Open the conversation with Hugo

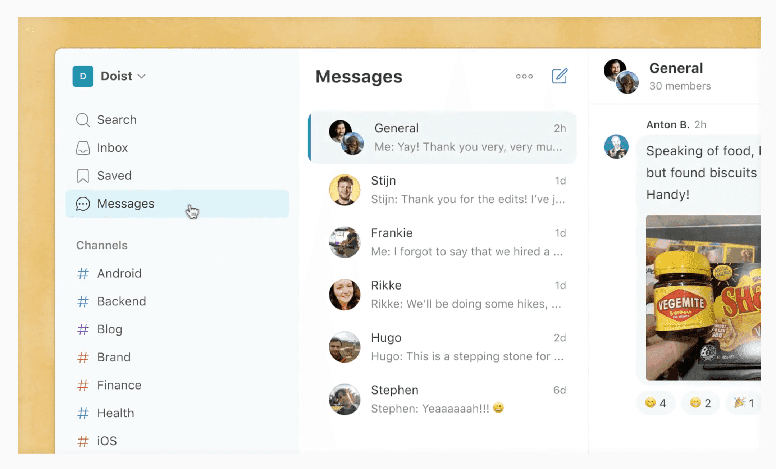click(442, 347)
